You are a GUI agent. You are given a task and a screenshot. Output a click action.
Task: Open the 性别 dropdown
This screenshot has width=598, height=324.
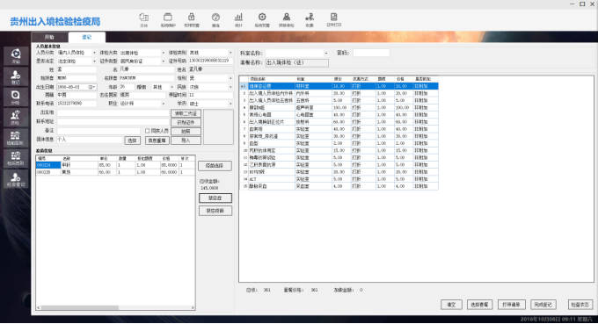[230, 78]
